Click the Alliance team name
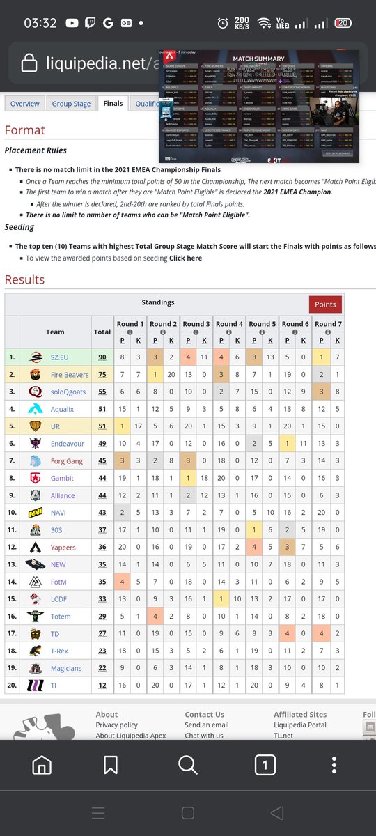The image size is (376, 836). (x=64, y=495)
